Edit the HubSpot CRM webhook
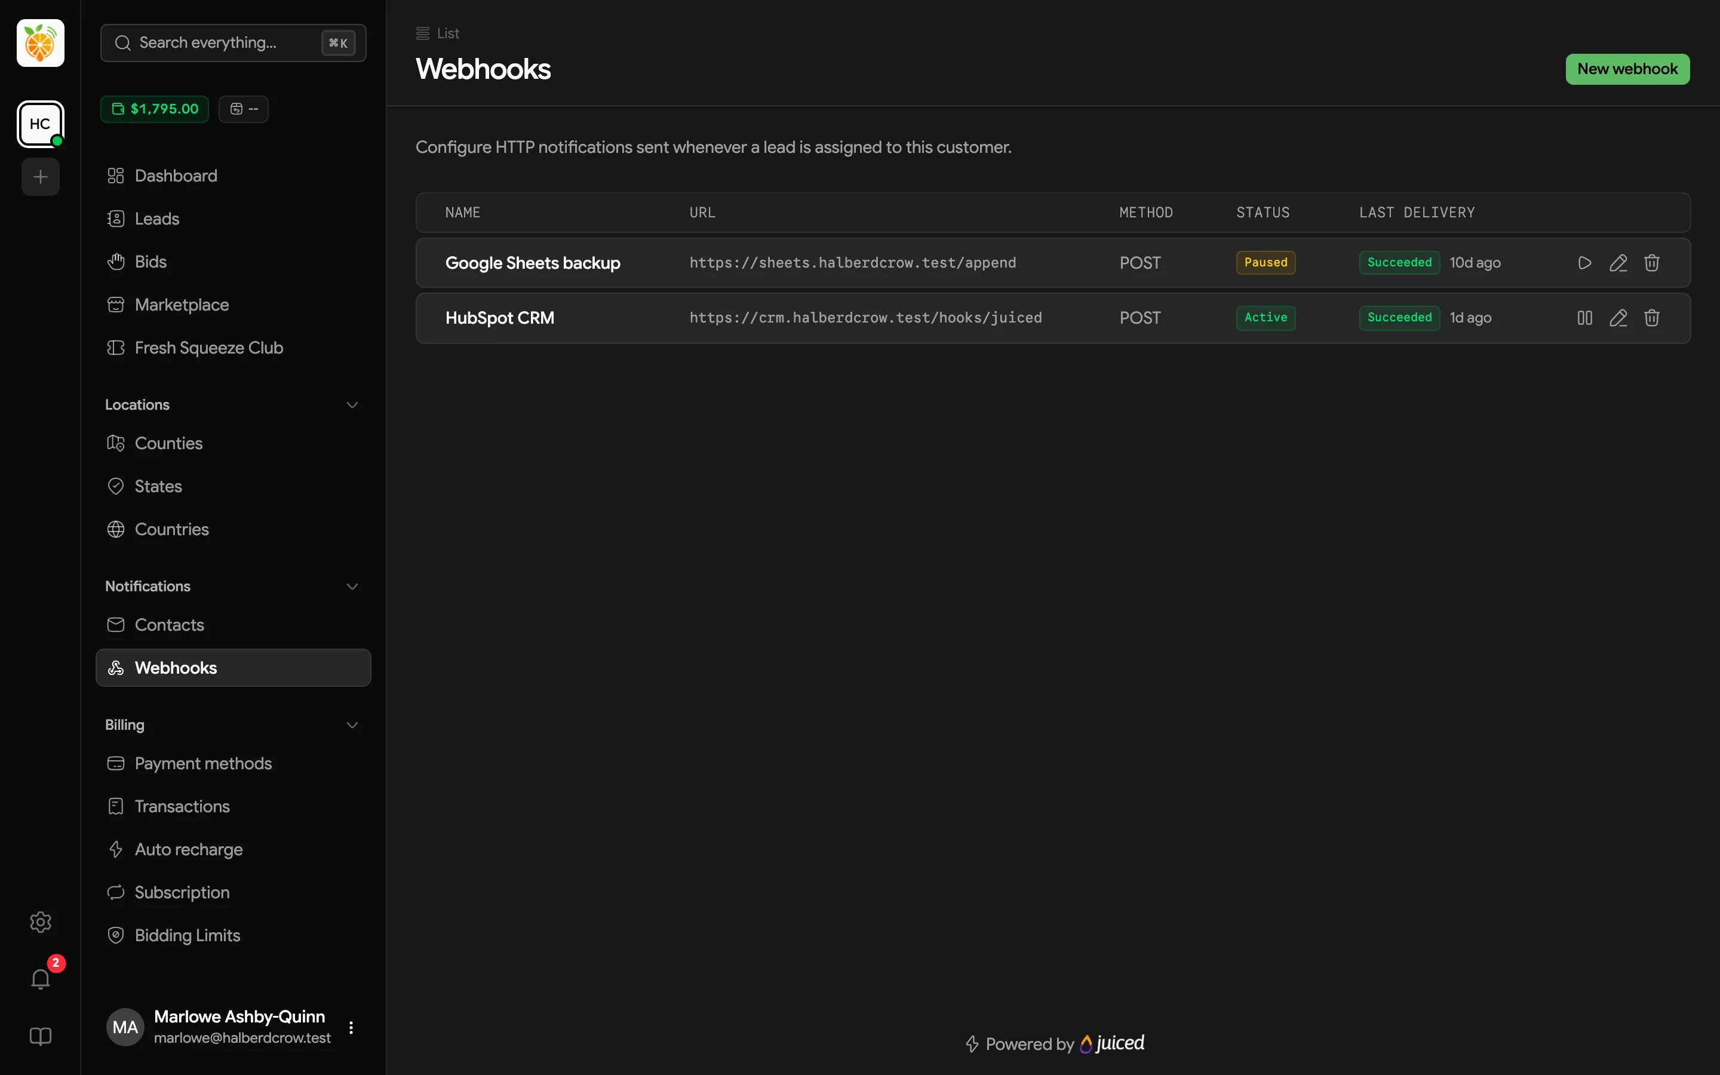Screen dimensions: 1720x1075 pyautogui.click(x=1618, y=318)
